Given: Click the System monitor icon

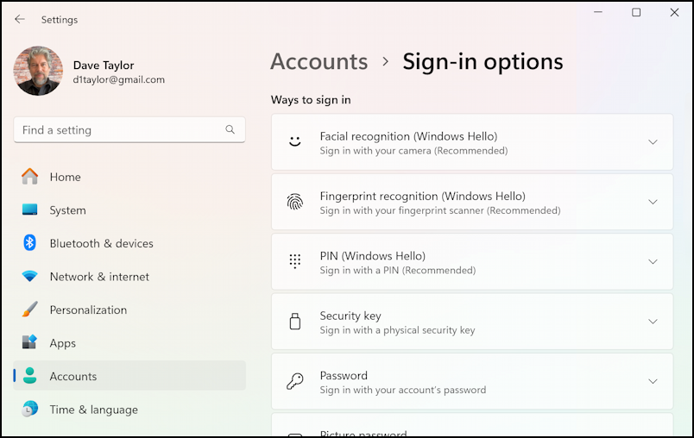Looking at the screenshot, I should tap(29, 210).
